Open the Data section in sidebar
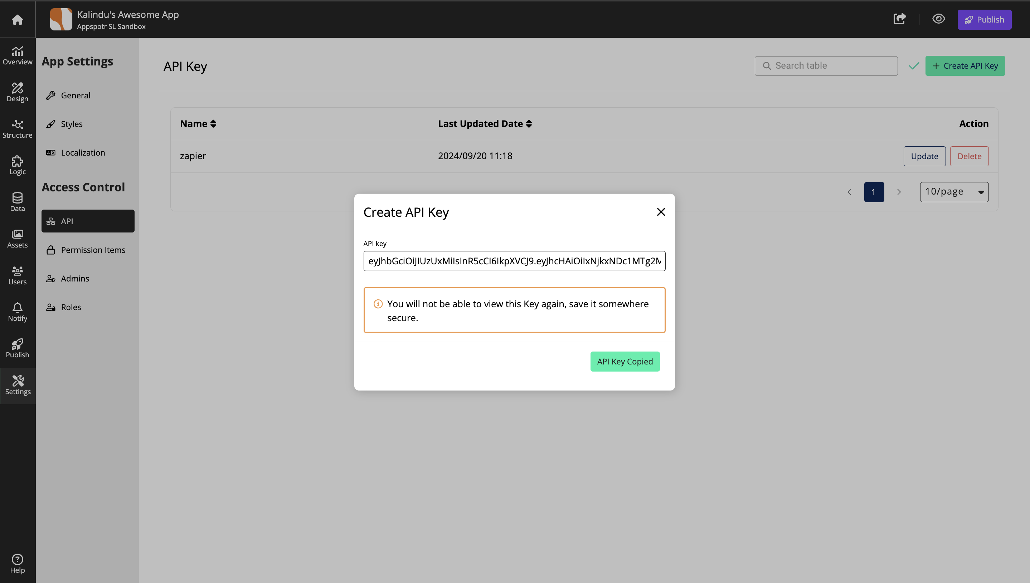This screenshot has height=583, width=1030. coord(17,202)
